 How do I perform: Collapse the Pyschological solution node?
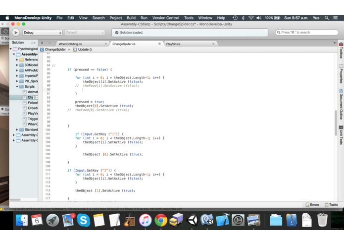click(x=10, y=49)
